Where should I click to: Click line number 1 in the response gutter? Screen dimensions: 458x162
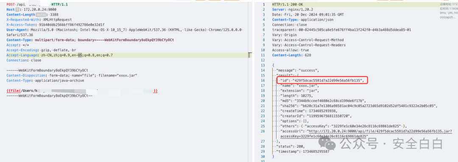click(264, 4)
